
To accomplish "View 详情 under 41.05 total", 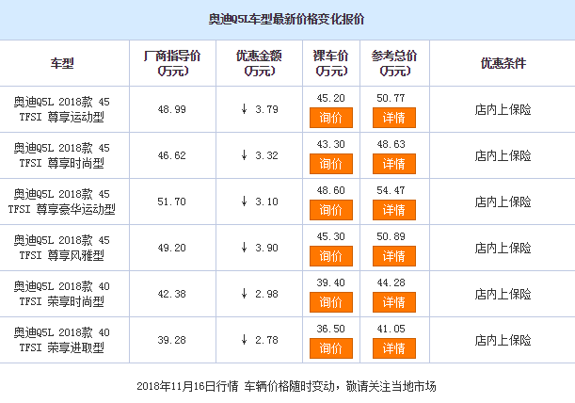I will [x=394, y=348].
